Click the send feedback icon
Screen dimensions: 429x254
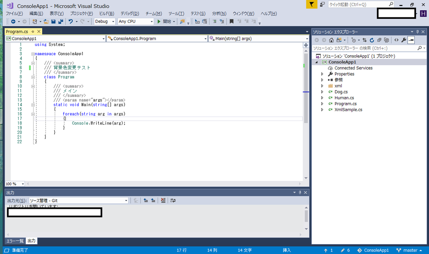tap(322, 4)
